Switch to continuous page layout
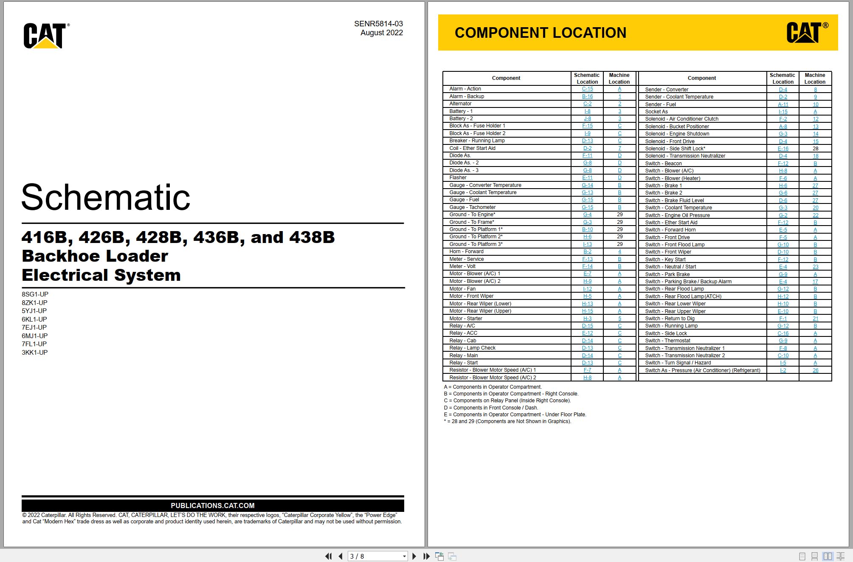Screen dimensions: 853x562 tap(814, 556)
